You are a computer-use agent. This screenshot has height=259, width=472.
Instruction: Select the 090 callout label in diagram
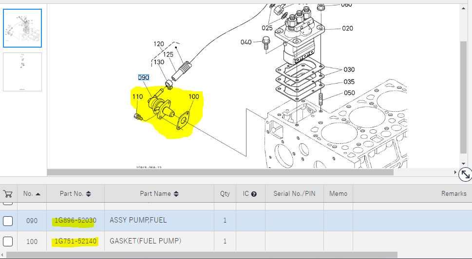144,77
